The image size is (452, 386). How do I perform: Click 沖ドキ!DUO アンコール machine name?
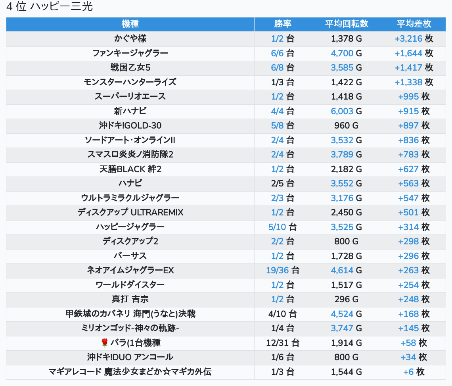tap(130, 357)
